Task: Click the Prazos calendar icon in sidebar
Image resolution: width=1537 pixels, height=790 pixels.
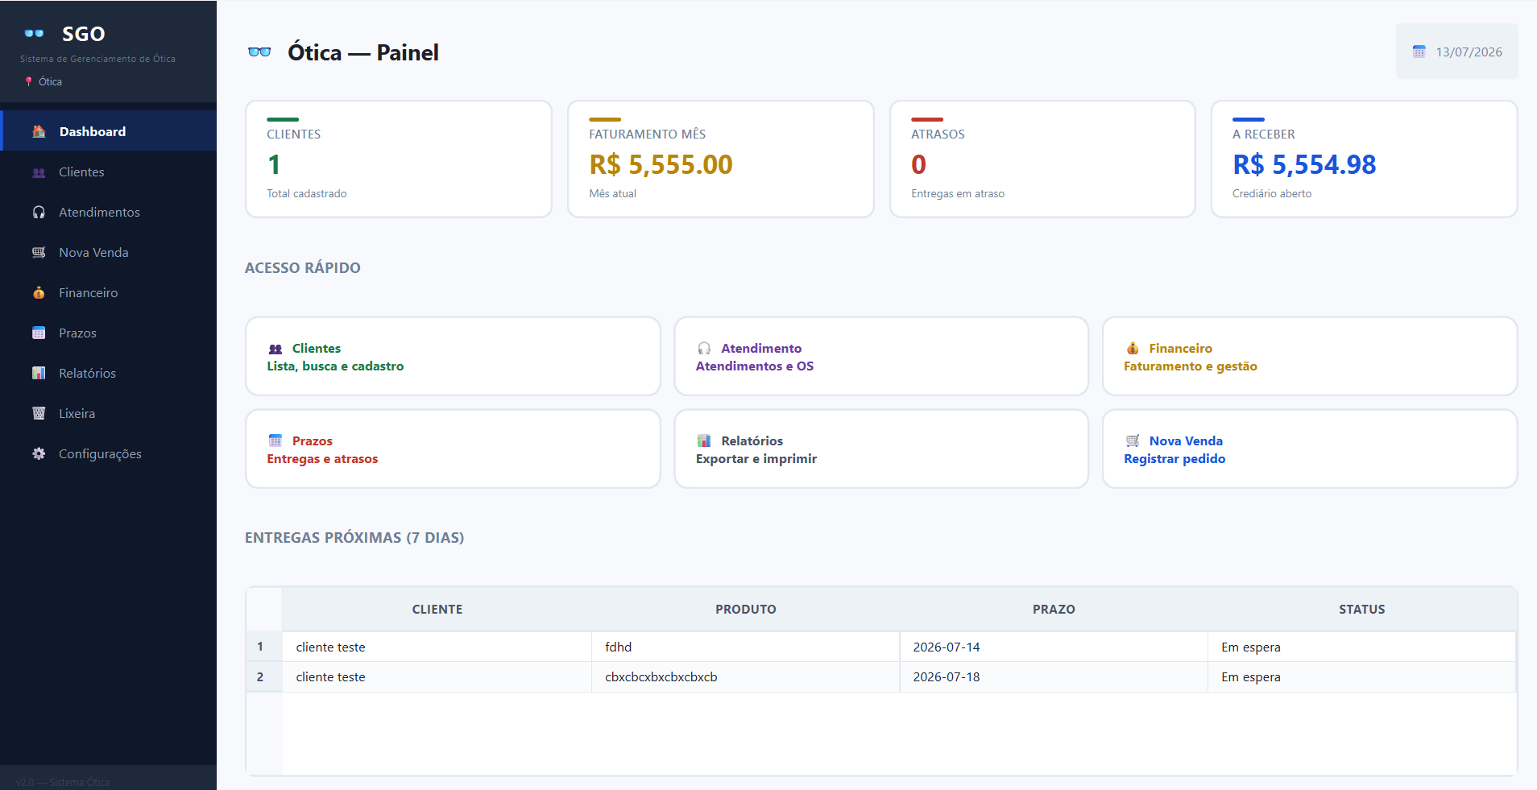Action: pyautogui.click(x=39, y=333)
